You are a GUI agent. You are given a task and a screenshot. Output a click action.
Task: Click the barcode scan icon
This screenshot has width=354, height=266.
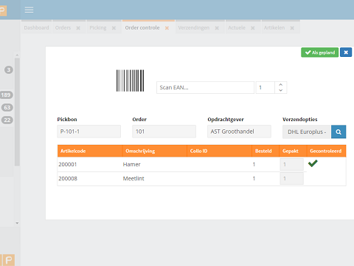[130, 81]
